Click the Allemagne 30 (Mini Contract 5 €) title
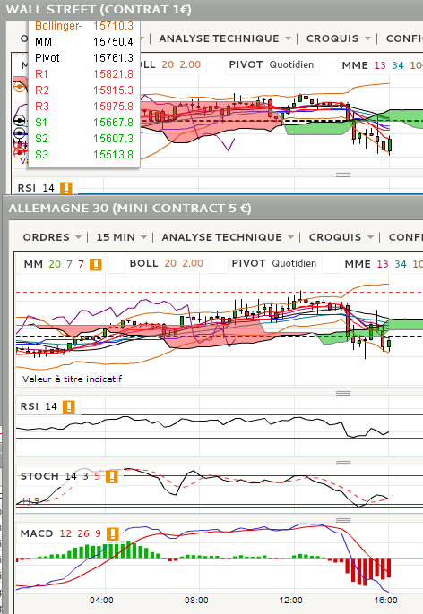Viewport: 423px width, 614px height. point(130,208)
